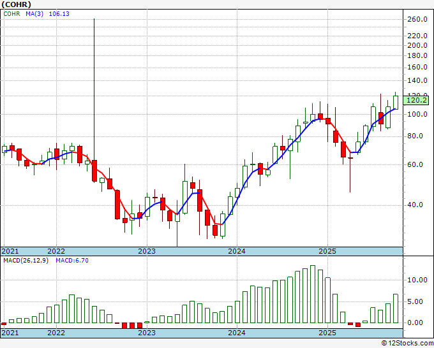Click the 60.0 price axis label
The image size is (434, 348).
415,164
